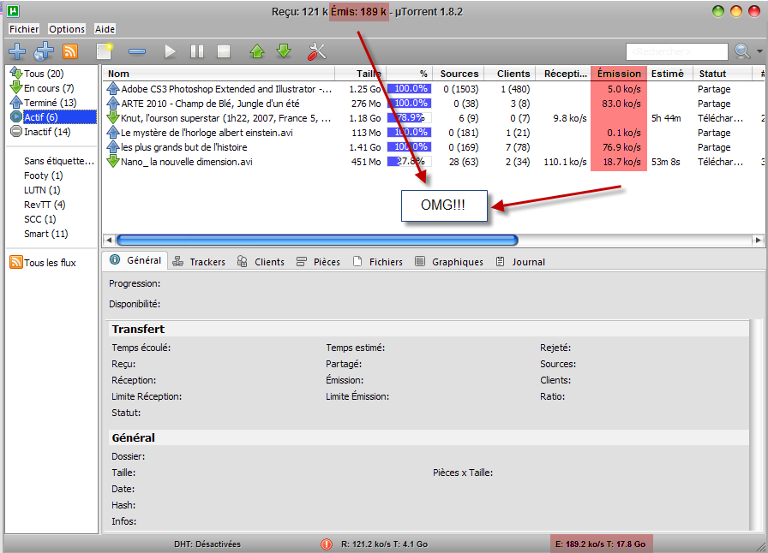Click the Add Torrent from URL icon
Image resolution: width=768 pixels, height=553 pixels.
tap(42, 51)
